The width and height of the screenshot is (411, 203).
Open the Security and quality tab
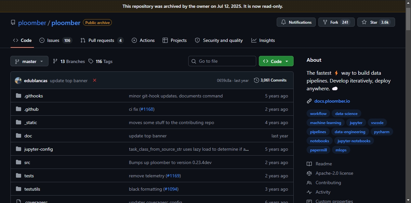click(x=219, y=40)
